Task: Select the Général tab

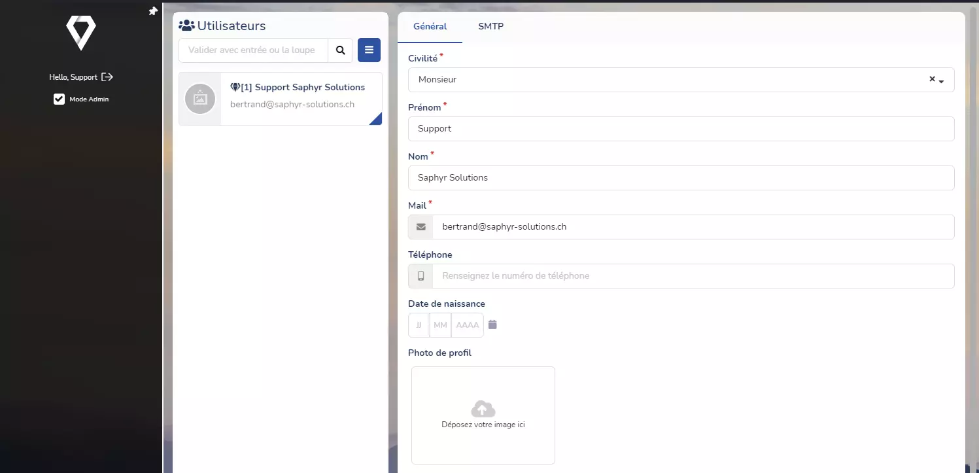Action: coord(430,27)
